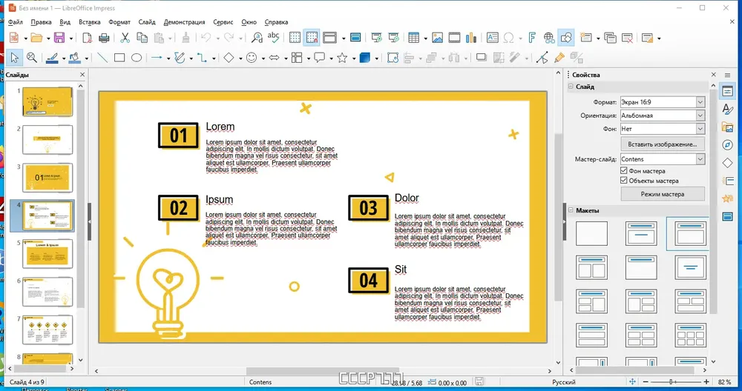Run the spelling check (abc icon)
The height and width of the screenshot is (391, 742).
[x=274, y=38]
